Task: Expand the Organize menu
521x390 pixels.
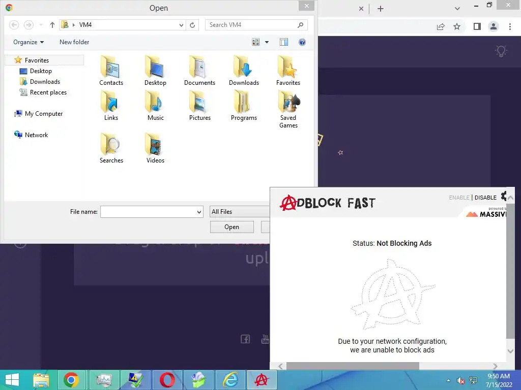Action: point(28,42)
